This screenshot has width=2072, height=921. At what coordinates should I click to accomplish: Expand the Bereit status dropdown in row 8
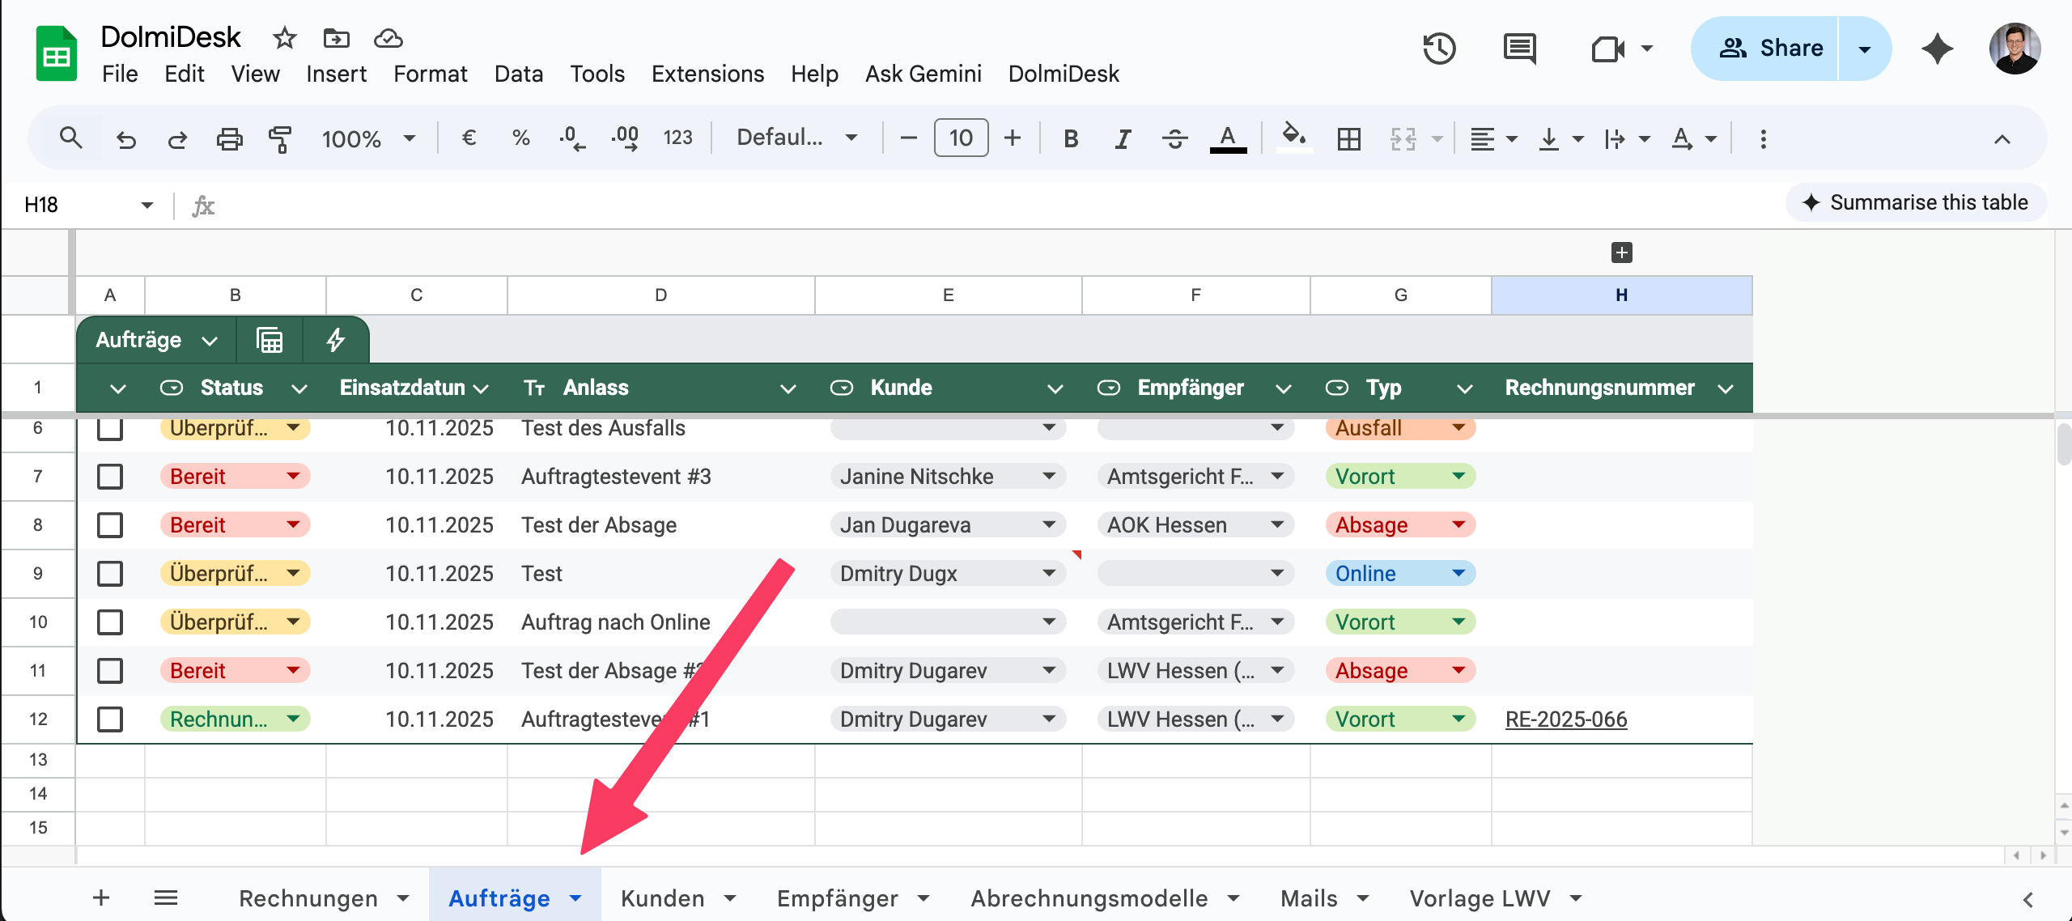(293, 525)
